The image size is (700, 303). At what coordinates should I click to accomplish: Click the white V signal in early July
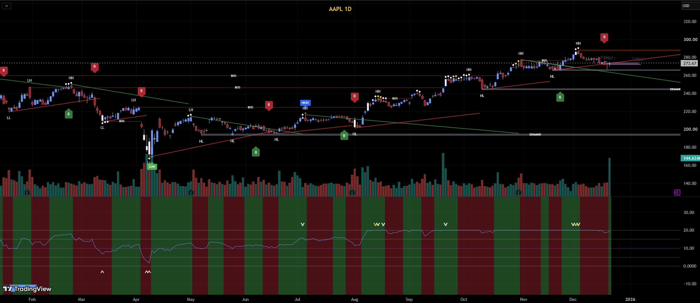tap(303, 224)
